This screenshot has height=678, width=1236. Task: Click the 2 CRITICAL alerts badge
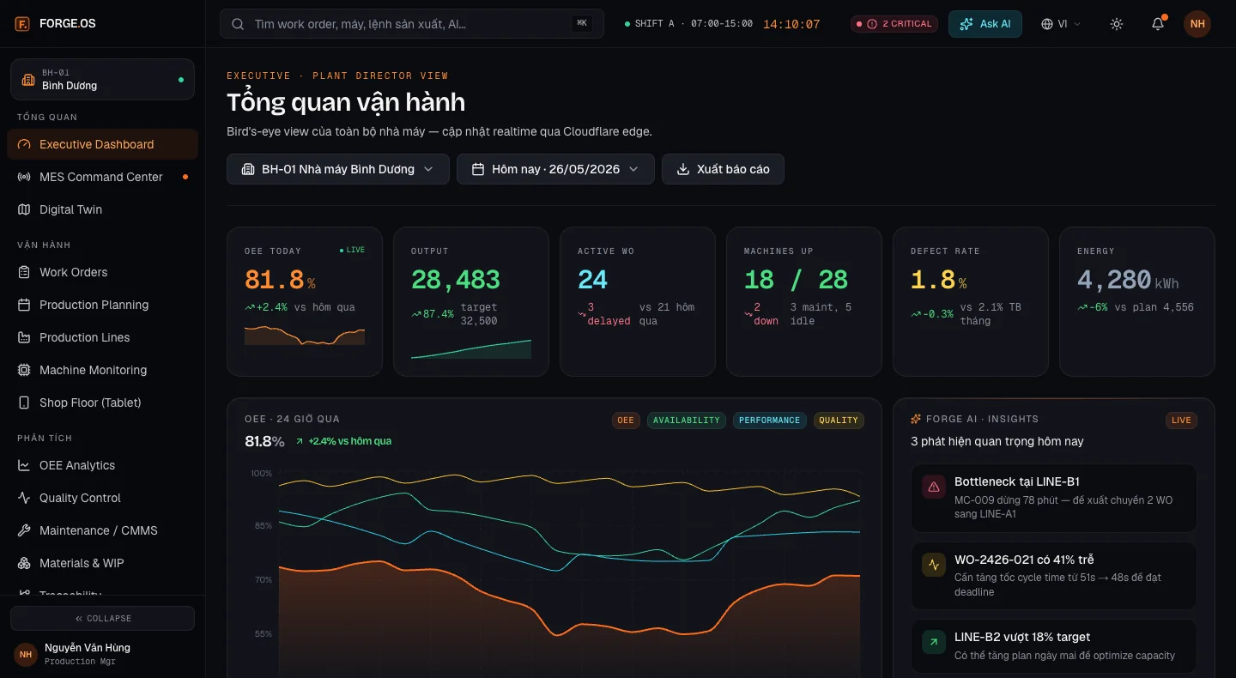894,24
